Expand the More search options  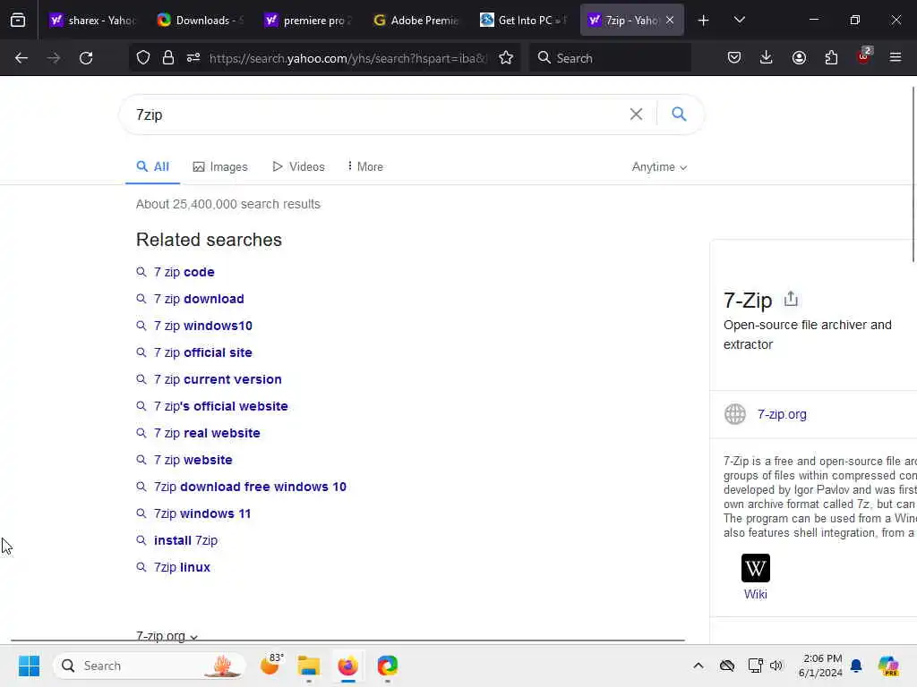tap(365, 166)
